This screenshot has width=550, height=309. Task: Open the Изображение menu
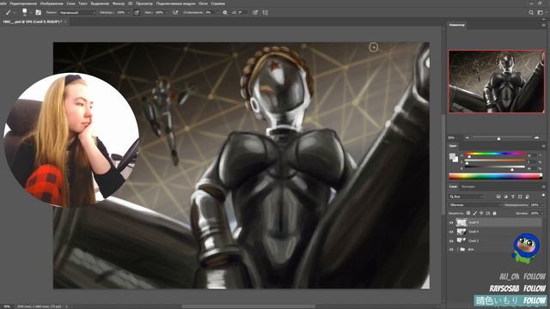coord(52,3)
